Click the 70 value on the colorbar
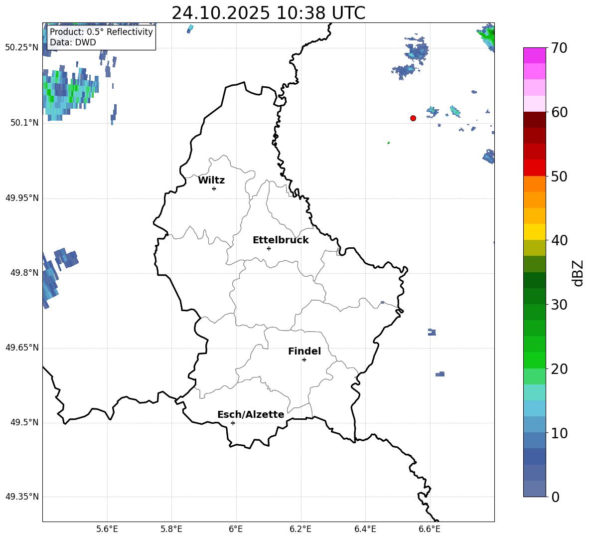590x539 pixels. pyautogui.click(x=559, y=48)
